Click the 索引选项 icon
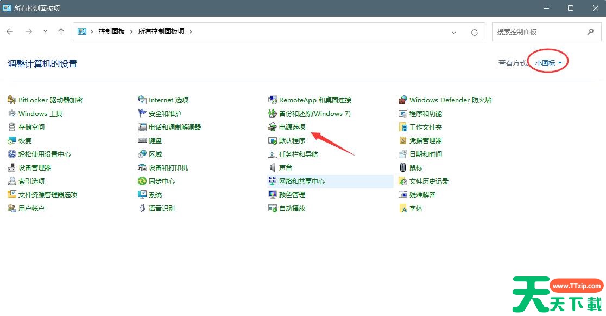 pyautogui.click(x=12, y=181)
